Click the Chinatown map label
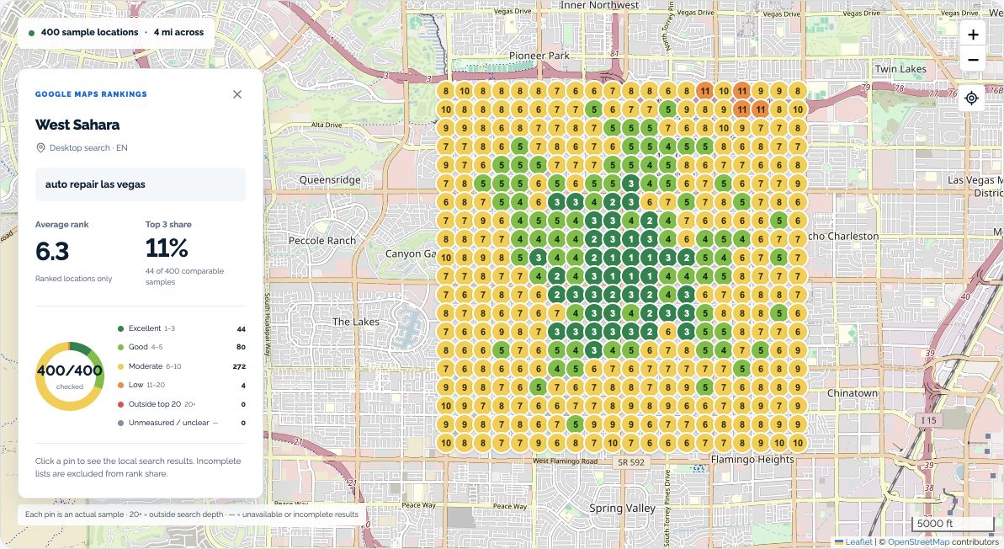Screen dimensions: 1004x549 (853, 392)
